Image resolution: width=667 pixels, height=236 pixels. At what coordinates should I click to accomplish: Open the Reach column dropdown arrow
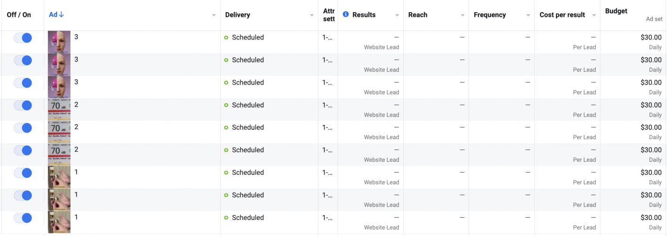coord(462,16)
